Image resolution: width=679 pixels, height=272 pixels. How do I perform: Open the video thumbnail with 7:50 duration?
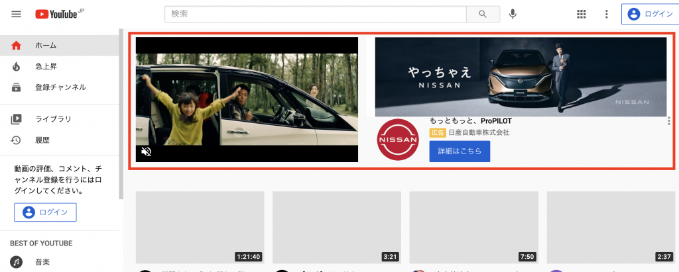point(473,228)
